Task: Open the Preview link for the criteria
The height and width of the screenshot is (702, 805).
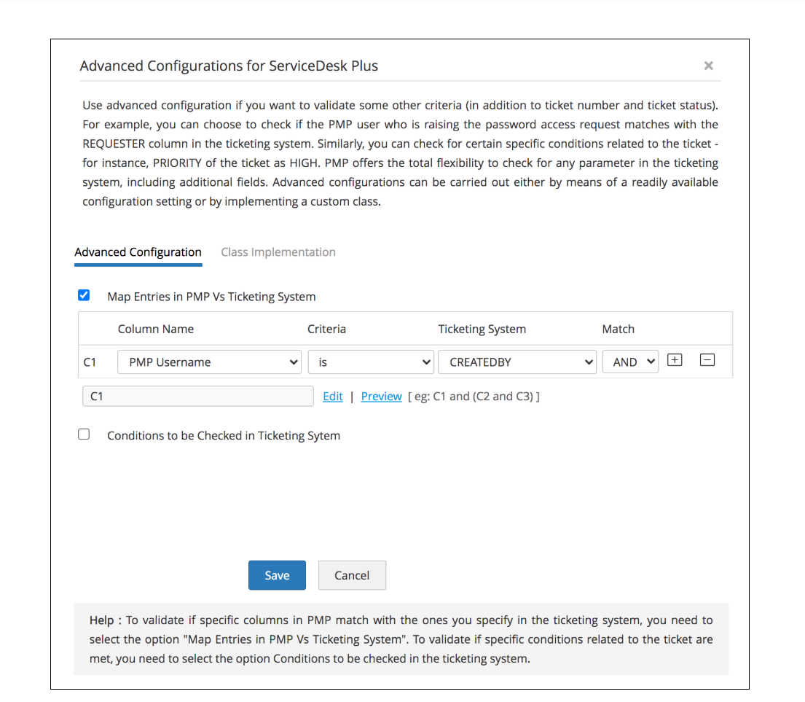Action: (382, 397)
